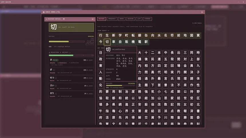This screenshot has height=138, width=246.
Task: Select the 今 kanji tile
Action: tap(101, 42)
